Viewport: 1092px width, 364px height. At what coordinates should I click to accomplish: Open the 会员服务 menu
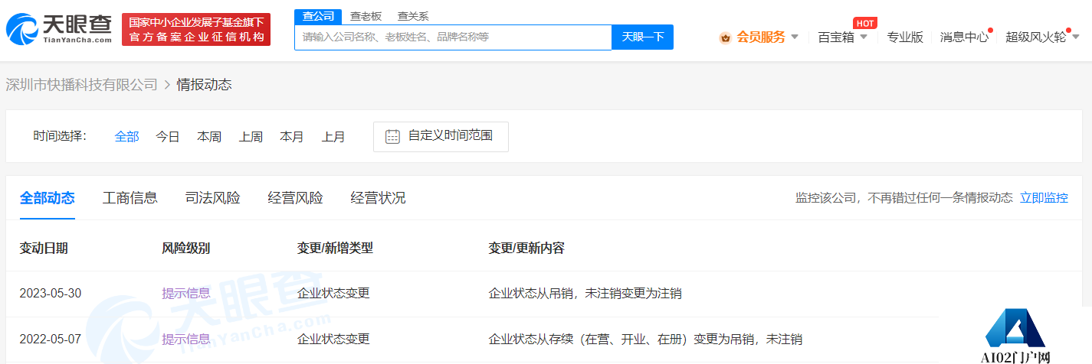pos(761,37)
